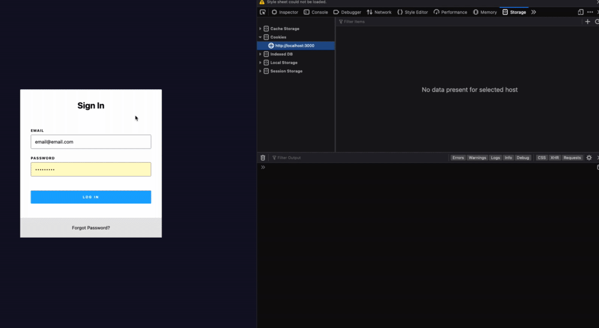Toggle the CSS console filter

(541, 157)
